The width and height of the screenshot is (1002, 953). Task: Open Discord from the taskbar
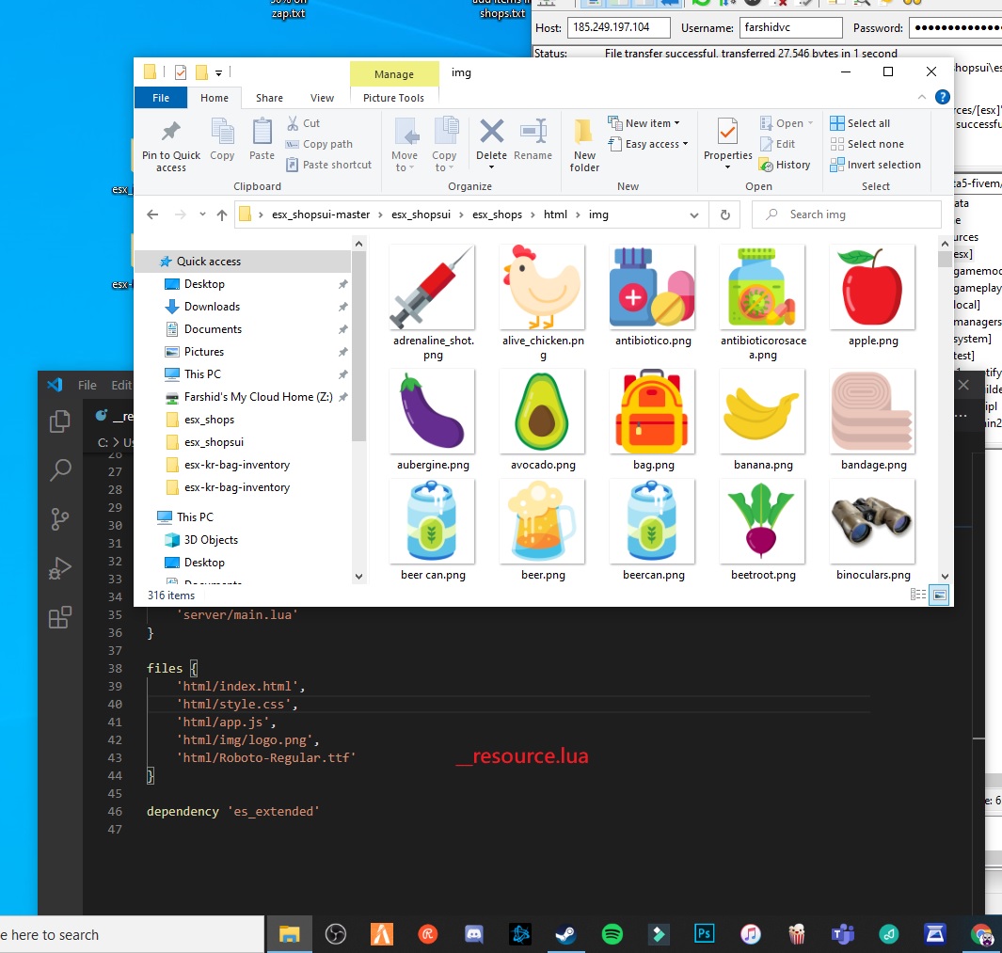(x=473, y=934)
